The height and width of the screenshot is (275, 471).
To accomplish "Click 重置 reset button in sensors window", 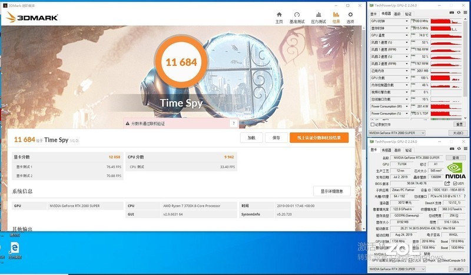I will pyautogui.click(x=459, y=124).
